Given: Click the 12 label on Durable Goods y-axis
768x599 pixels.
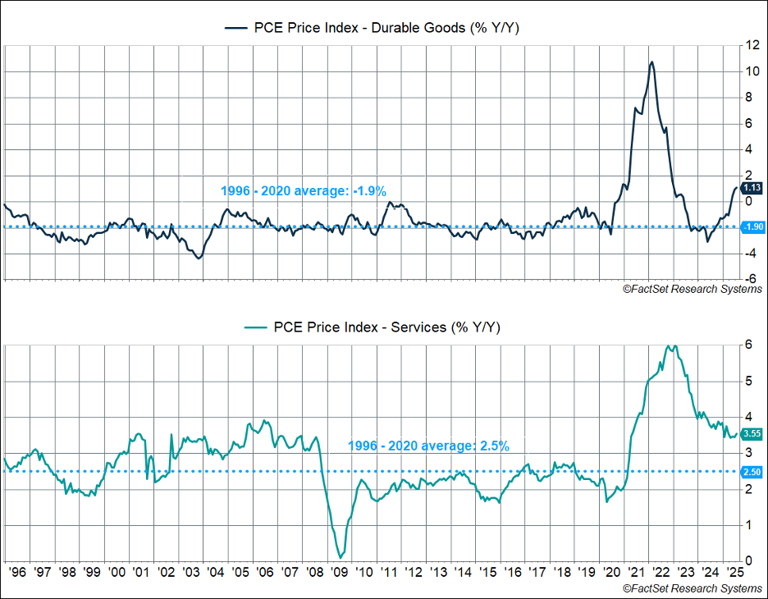Looking at the screenshot, I should pos(751,45).
